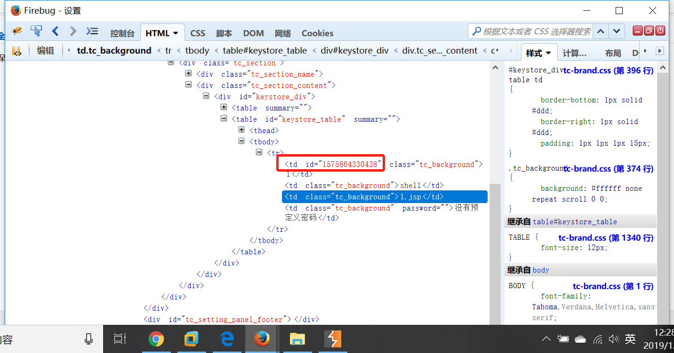The width and height of the screenshot is (674, 353).
Task: Expand the thead node
Action: pos(241,129)
